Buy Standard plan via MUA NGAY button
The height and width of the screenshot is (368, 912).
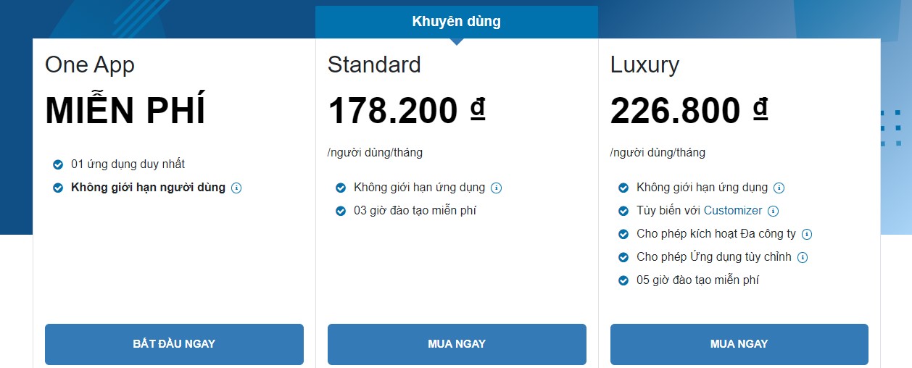click(x=457, y=344)
